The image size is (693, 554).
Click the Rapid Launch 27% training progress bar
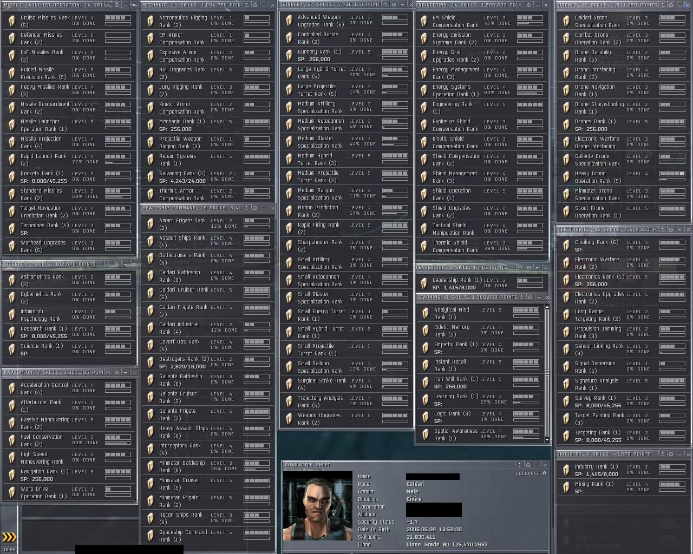click(118, 162)
